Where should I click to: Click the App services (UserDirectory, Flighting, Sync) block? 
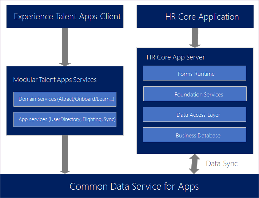click(65, 119)
